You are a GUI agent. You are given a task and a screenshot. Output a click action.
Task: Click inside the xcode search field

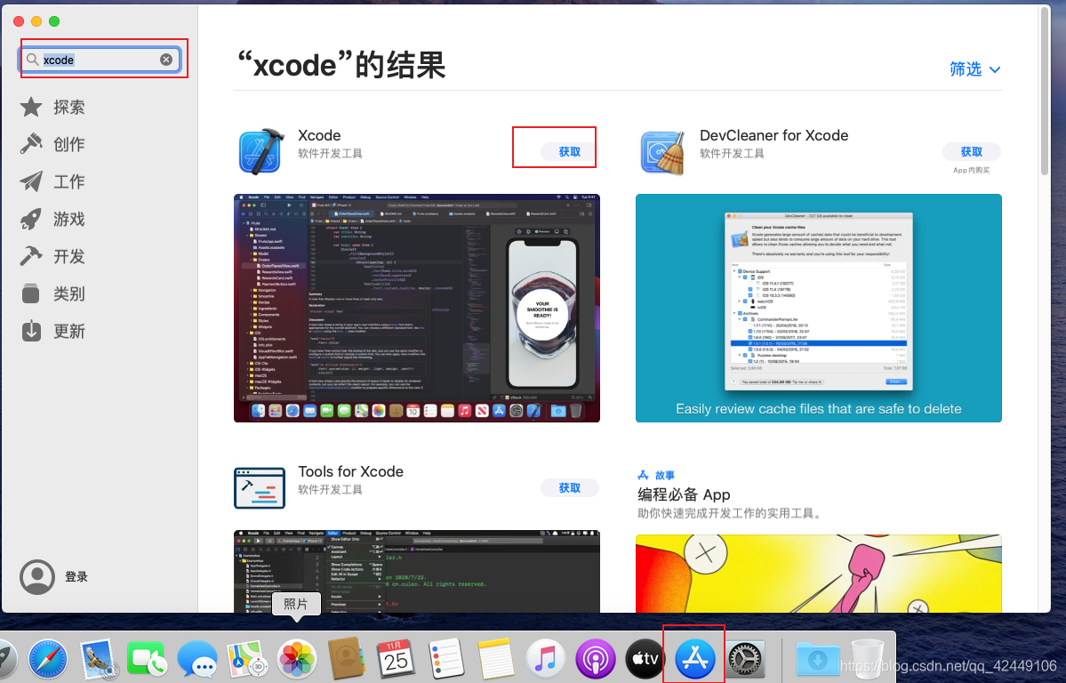100,60
